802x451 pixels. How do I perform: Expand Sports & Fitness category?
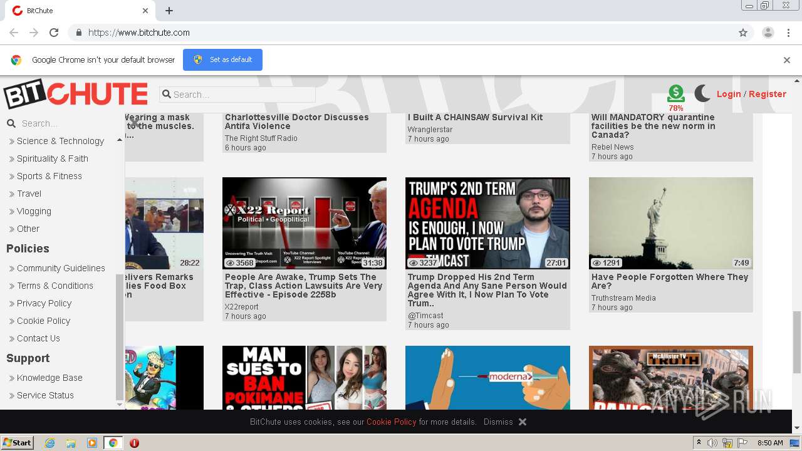click(49, 176)
